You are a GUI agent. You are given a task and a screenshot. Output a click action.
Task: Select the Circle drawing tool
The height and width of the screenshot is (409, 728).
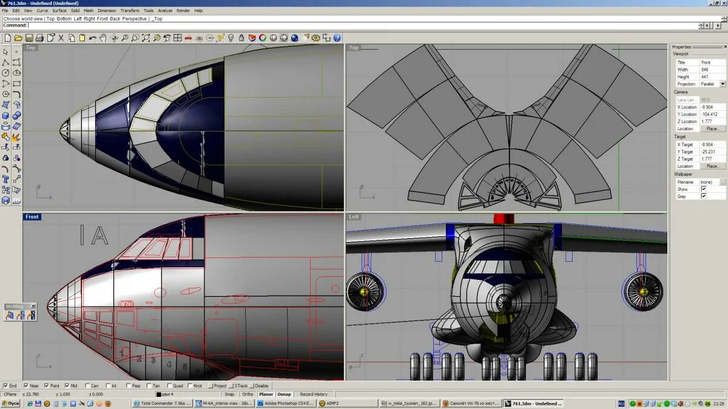5,73
